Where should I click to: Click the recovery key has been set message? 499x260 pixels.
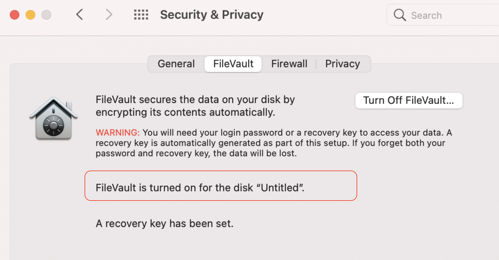click(x=164, y=224)
